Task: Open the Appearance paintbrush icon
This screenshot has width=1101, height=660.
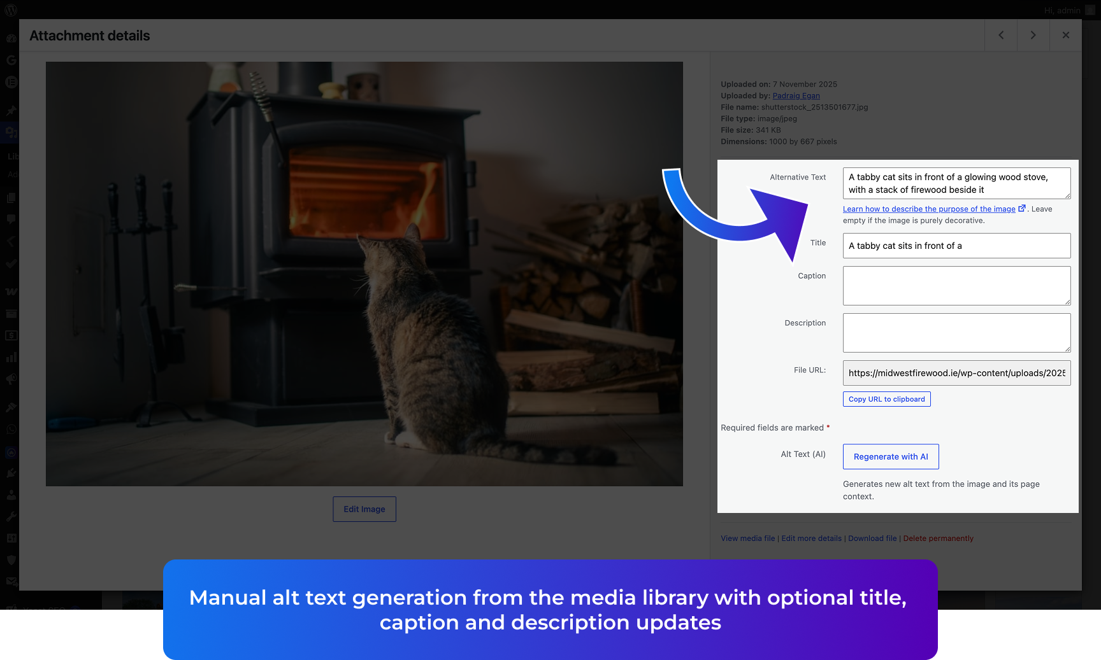Action: tap(11, 407)
